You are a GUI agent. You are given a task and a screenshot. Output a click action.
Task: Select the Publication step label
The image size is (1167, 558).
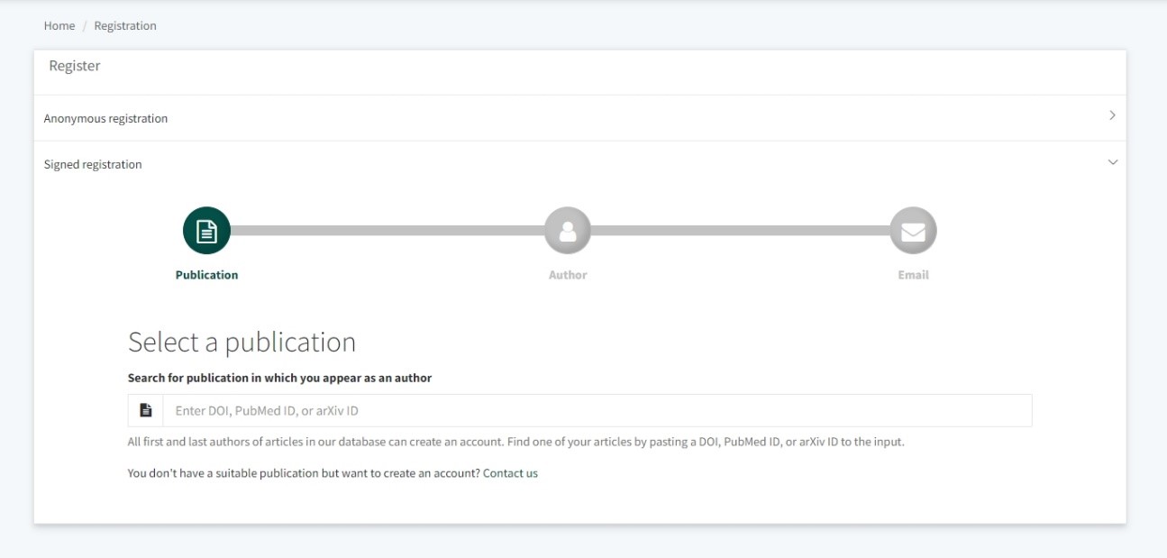[x=206, y=275]
